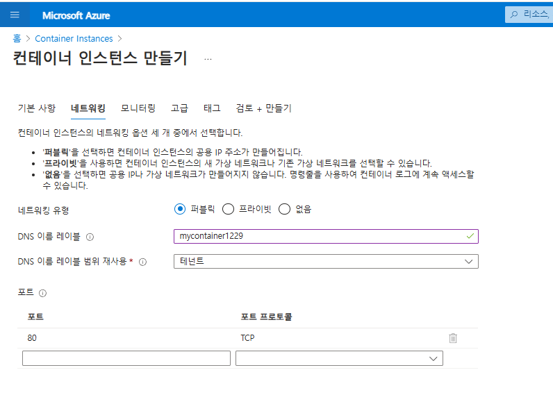Click the TCP protocol cell
The height and width of the screenshot is (411, 553).
coord(247,338)
